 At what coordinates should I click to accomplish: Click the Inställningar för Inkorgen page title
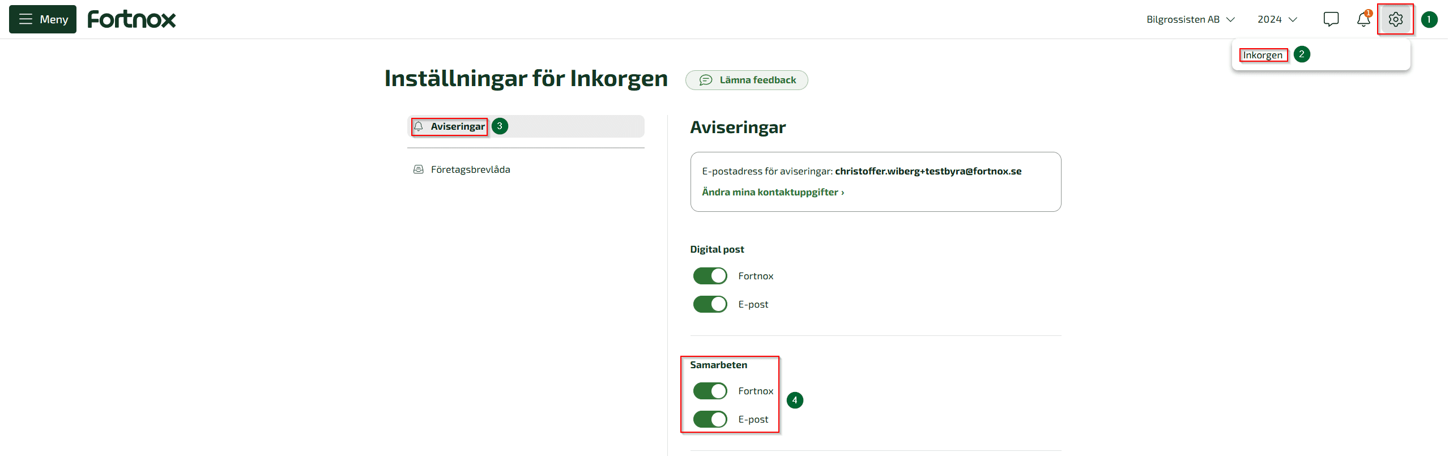click(526, 79)
